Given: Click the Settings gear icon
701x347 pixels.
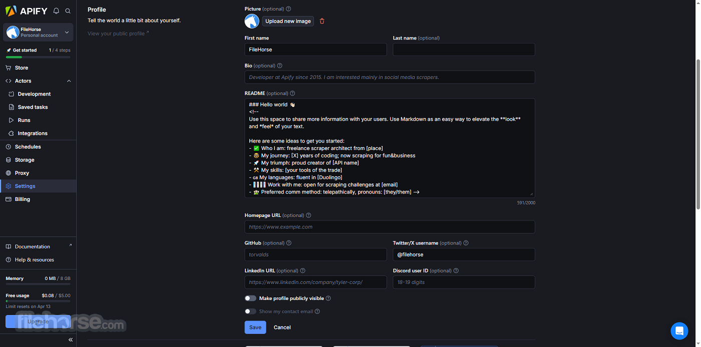Looking at the screenshot, I should click(x=9, y=186).
